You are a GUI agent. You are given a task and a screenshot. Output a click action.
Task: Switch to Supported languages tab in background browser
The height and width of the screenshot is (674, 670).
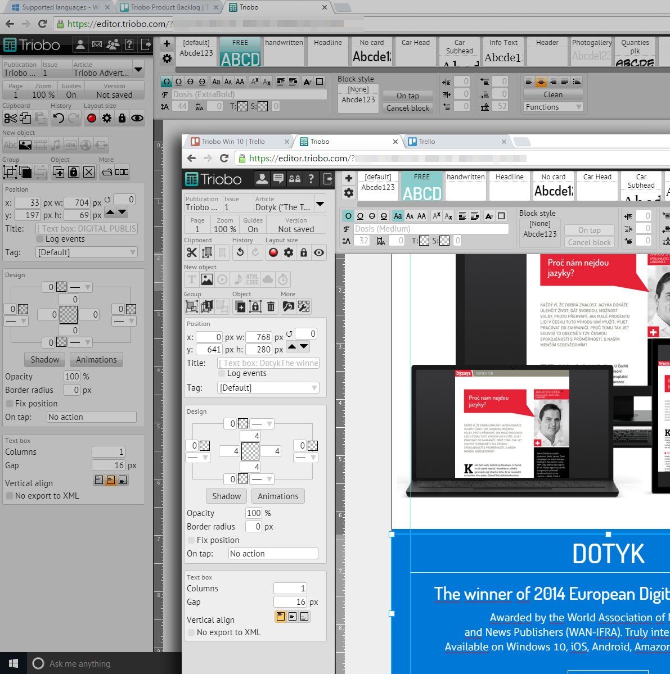coord(61,7)
